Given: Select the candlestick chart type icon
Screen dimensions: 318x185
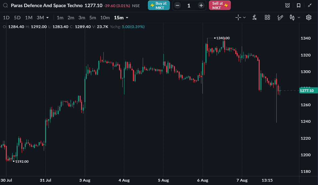Looking at the screenshot, I should point(292,18).
